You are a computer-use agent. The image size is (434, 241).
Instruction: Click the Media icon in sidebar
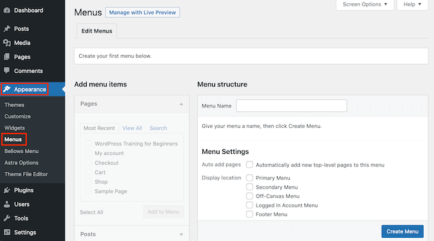[6, 43]
